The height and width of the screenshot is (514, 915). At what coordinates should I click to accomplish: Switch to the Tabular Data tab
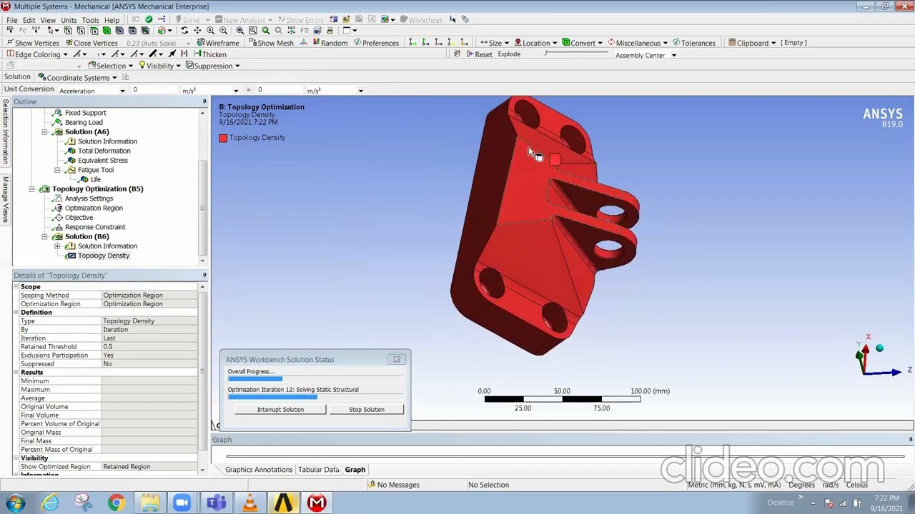(319, 470)
